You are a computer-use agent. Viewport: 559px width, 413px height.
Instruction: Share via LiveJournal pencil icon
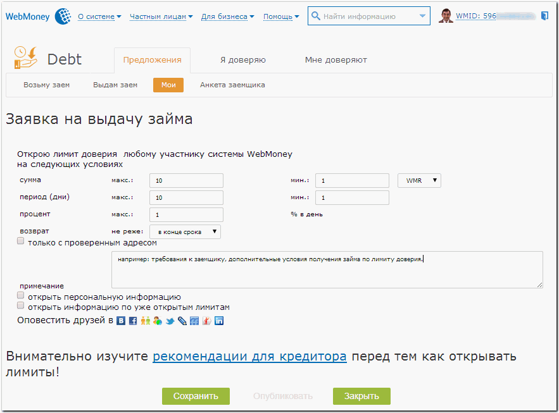pos(182,321)
